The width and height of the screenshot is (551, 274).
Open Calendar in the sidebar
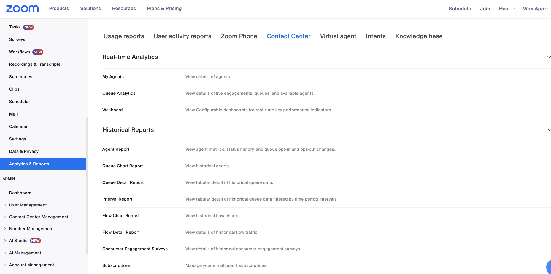coord(18,126)
